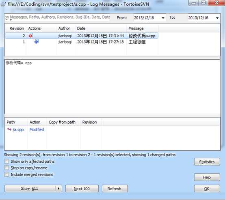Screen dimensions: 225x200
Task: Click message 工程创建 in log list
Action: [137, 42]
